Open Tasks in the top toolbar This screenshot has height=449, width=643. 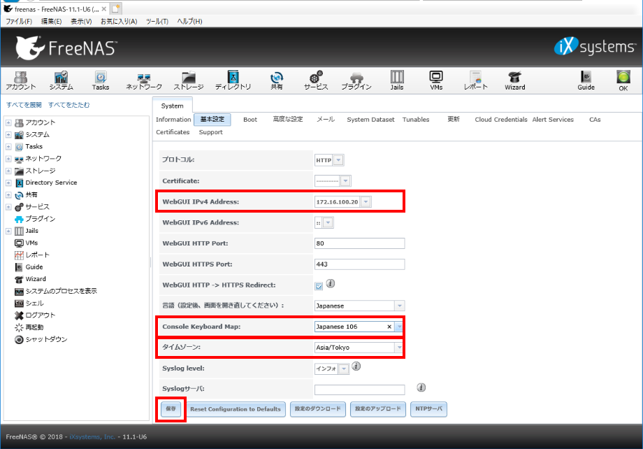coord(101,80)
